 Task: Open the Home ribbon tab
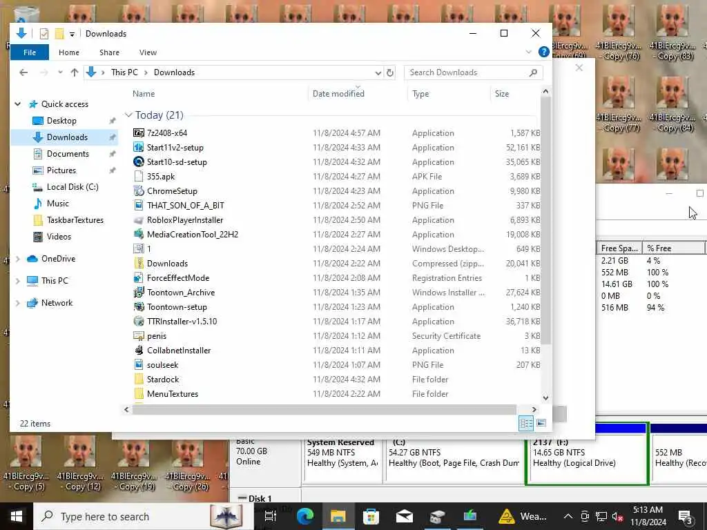69,52
